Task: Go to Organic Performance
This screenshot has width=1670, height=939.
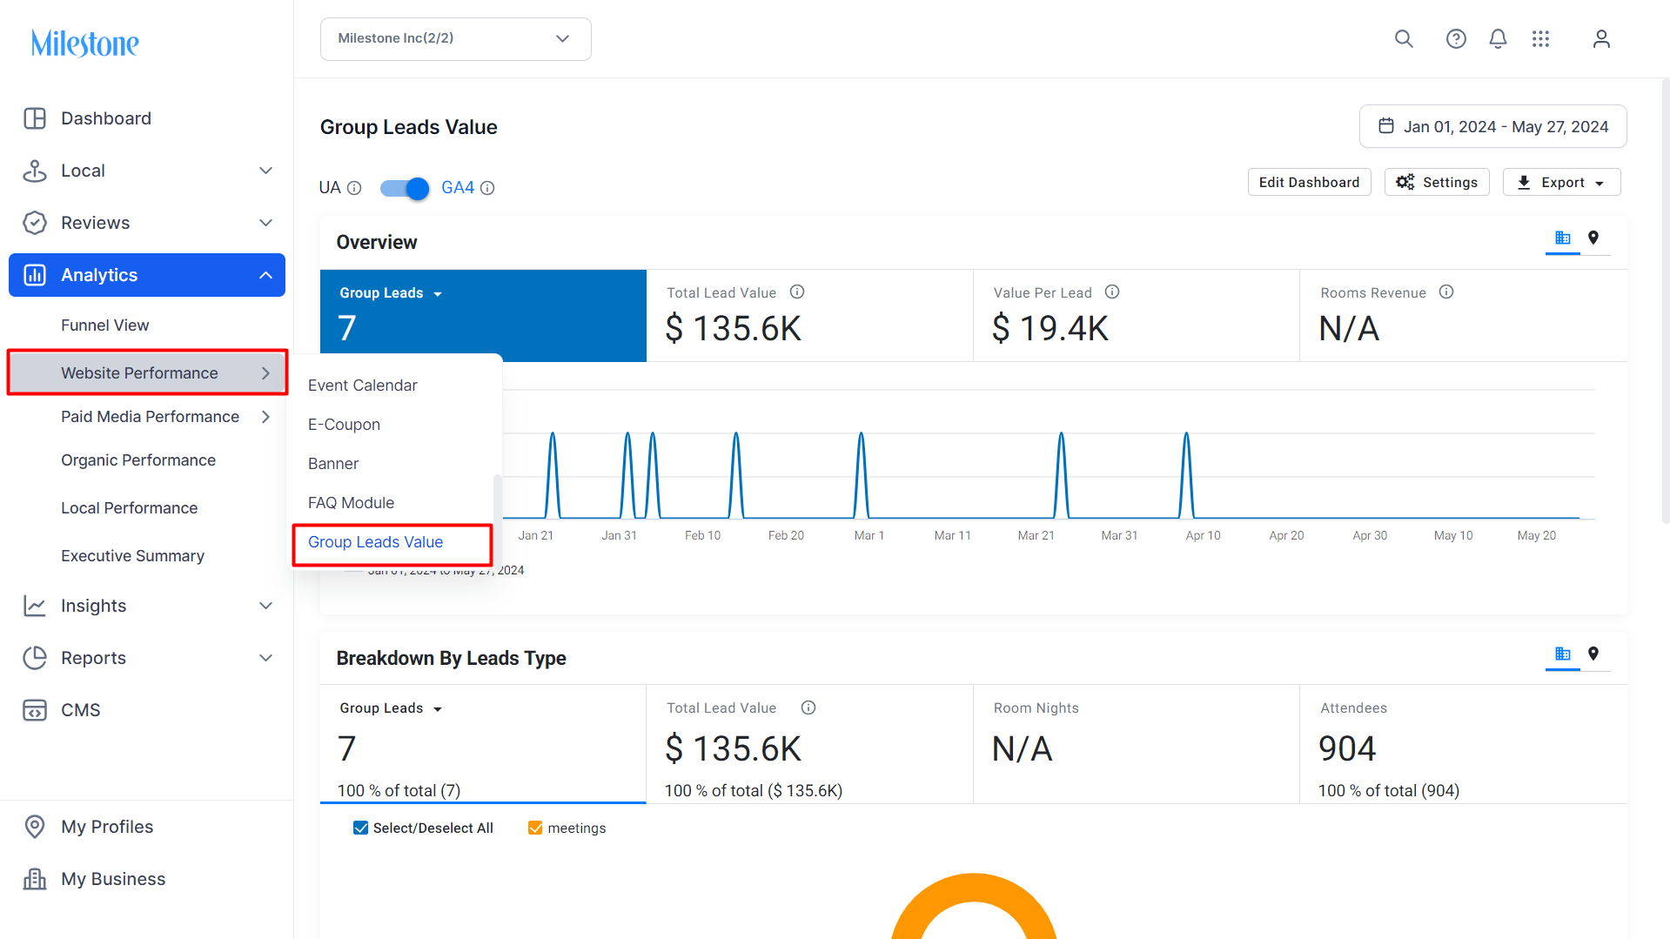Action: point(138,460)
